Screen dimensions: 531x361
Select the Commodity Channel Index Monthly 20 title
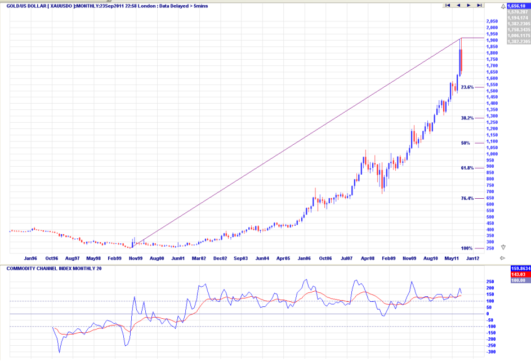pos(54,269)
